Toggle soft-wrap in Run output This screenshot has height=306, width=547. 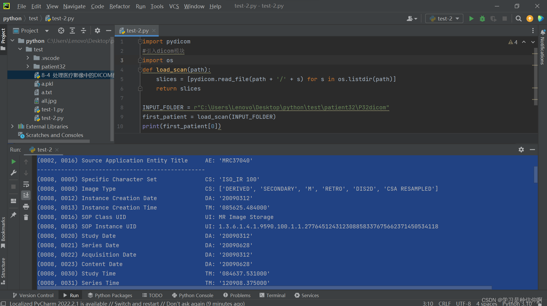pos(26,184)
